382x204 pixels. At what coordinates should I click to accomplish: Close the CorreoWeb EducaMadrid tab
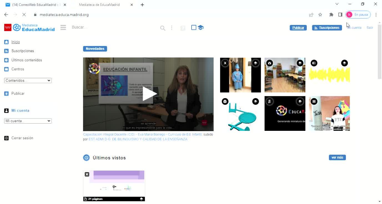65,5
